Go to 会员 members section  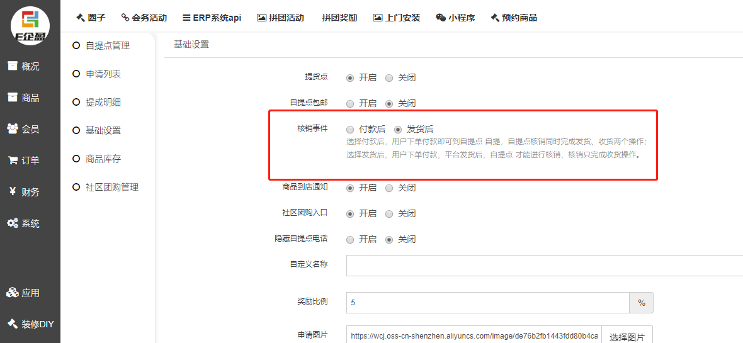click(x=24, y=129)
